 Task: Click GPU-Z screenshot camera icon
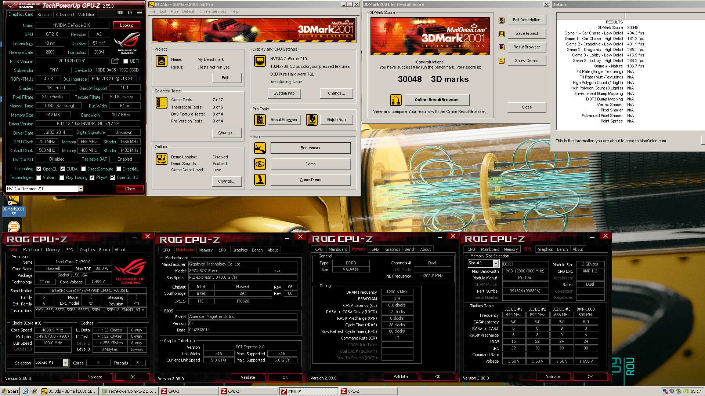120,13
